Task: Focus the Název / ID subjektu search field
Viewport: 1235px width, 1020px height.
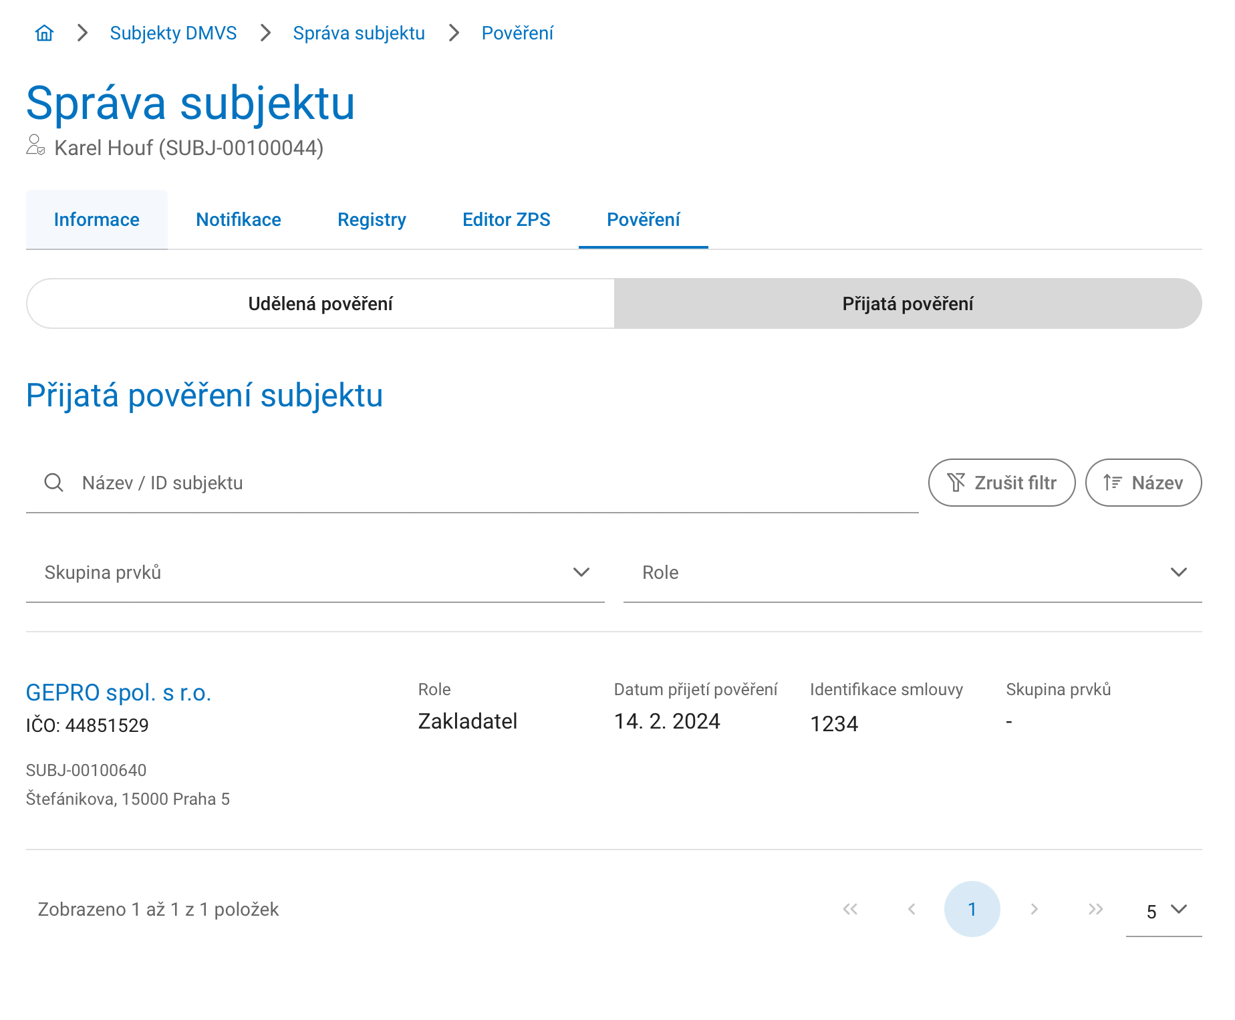Action: [x=472, y=483]
